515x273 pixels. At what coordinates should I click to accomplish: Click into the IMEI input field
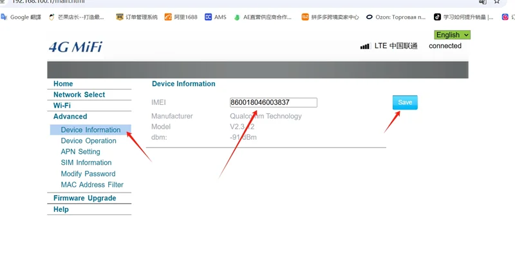click(273, 102)
